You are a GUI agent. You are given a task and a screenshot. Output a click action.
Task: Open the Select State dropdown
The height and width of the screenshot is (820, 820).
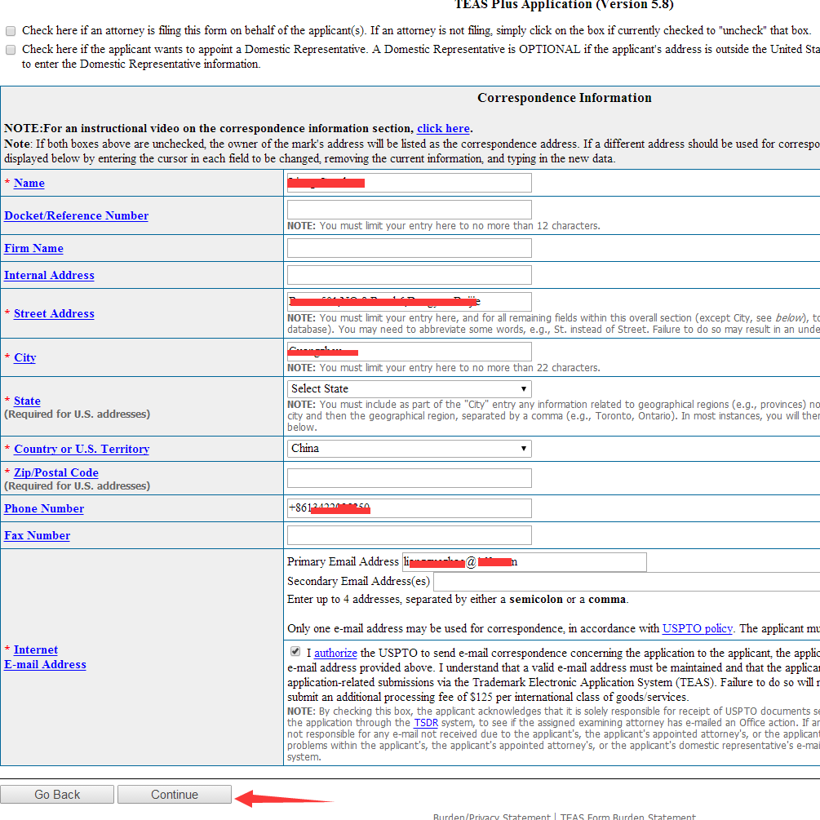(409, 389)
